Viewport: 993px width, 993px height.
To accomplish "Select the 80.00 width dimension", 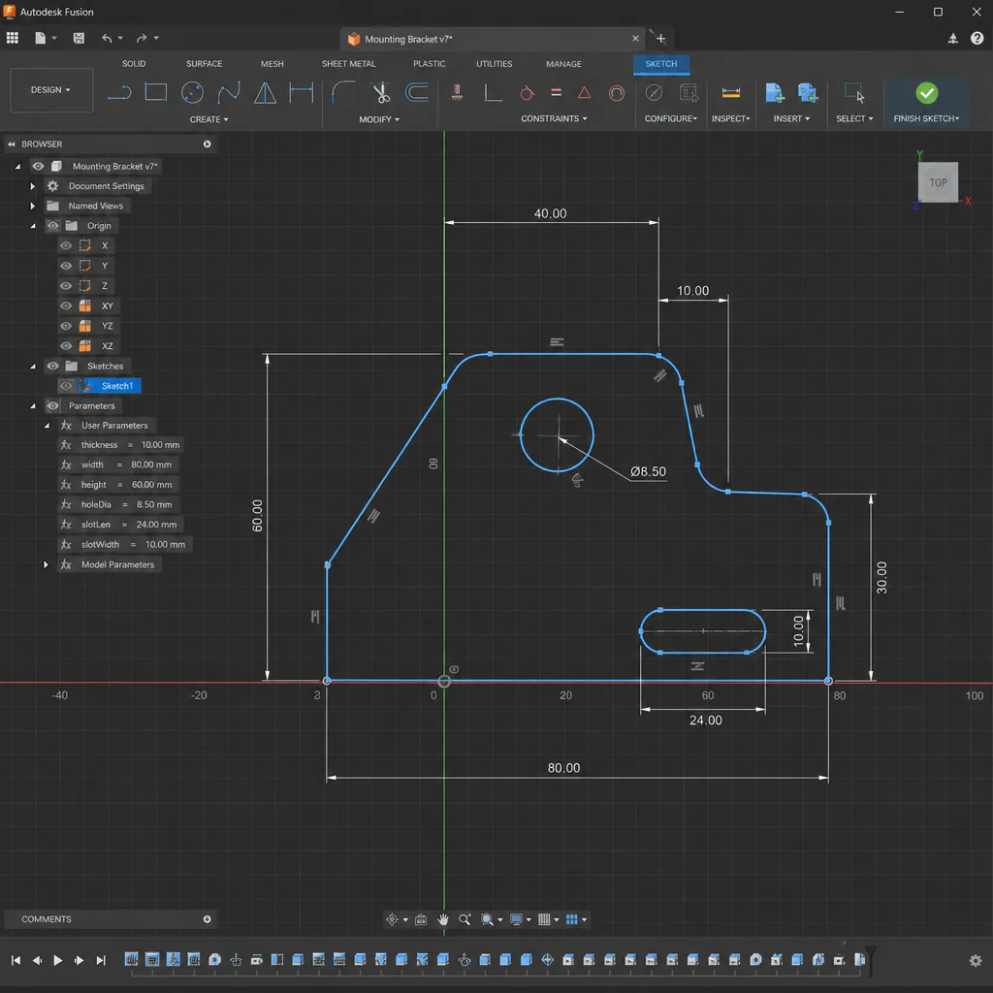I will coord(563,768).
